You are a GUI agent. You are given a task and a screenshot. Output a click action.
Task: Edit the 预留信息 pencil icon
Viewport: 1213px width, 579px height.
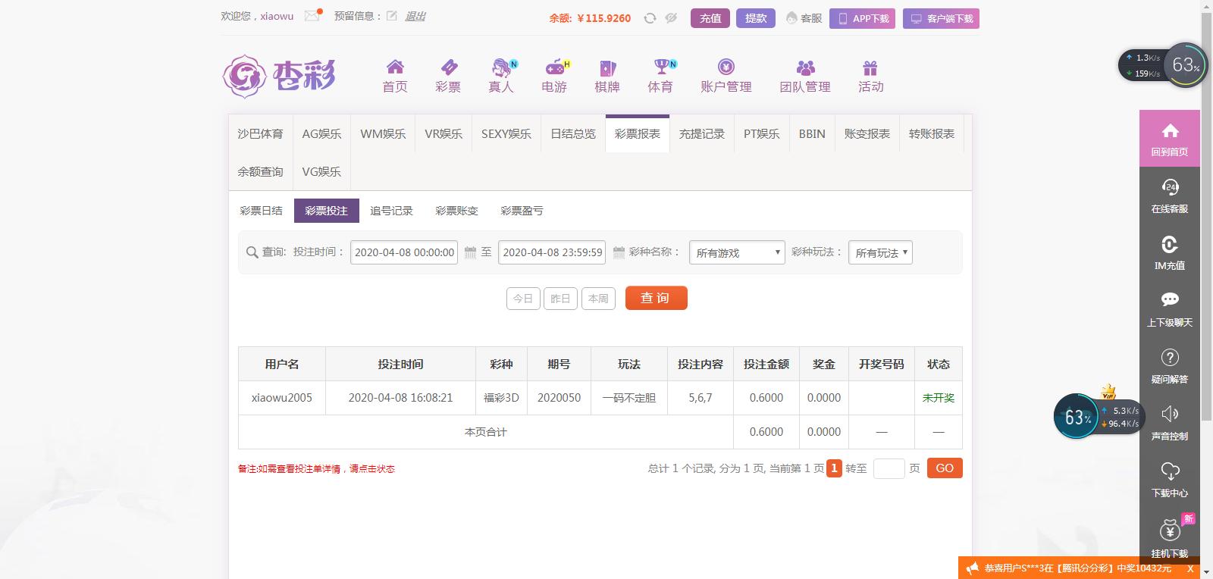point(392,16)
